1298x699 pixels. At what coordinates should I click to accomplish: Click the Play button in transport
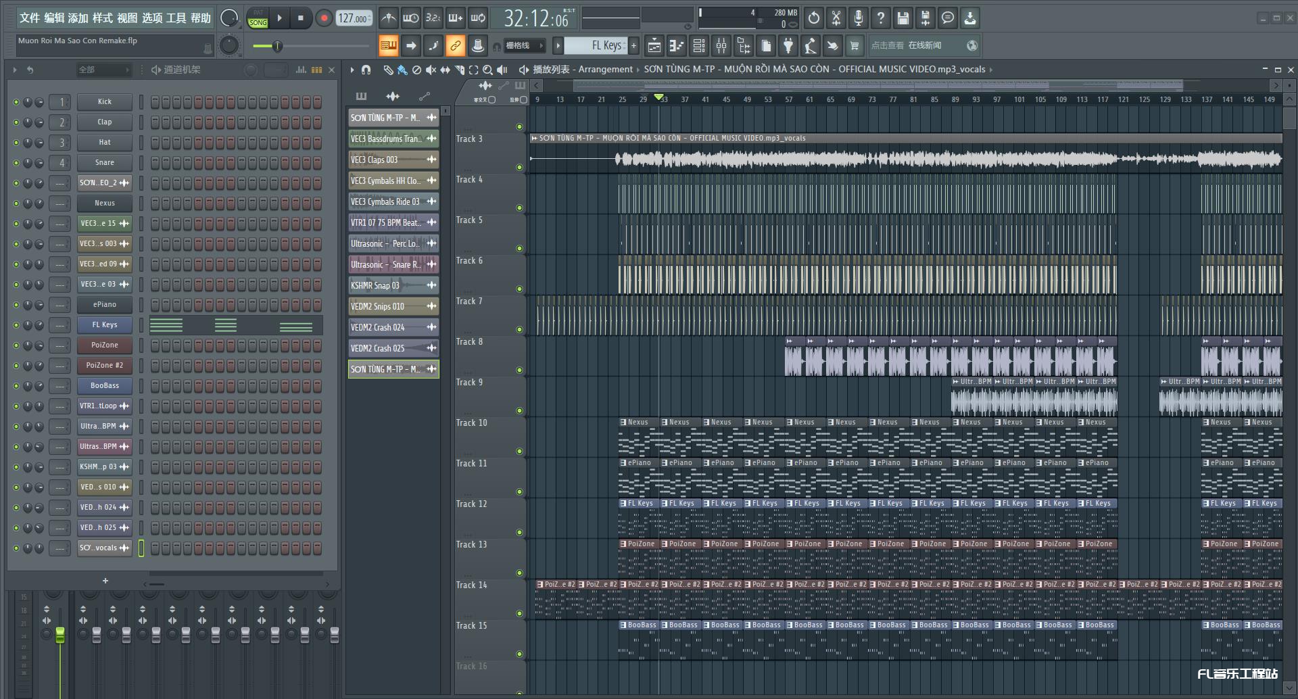(x=279, y=18)
